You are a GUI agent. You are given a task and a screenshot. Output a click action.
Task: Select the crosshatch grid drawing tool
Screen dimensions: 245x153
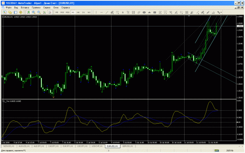tap(187, 12)
